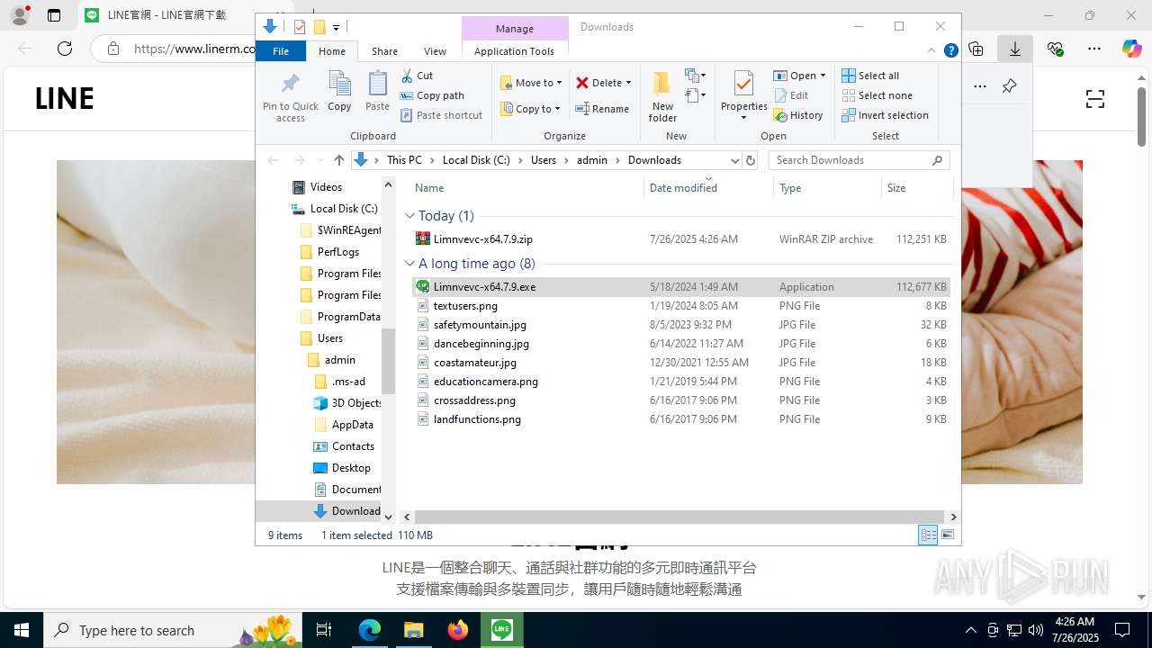Open Task View on taskbar
This screenshot has height=648, width=1152.
coord(325,630)
